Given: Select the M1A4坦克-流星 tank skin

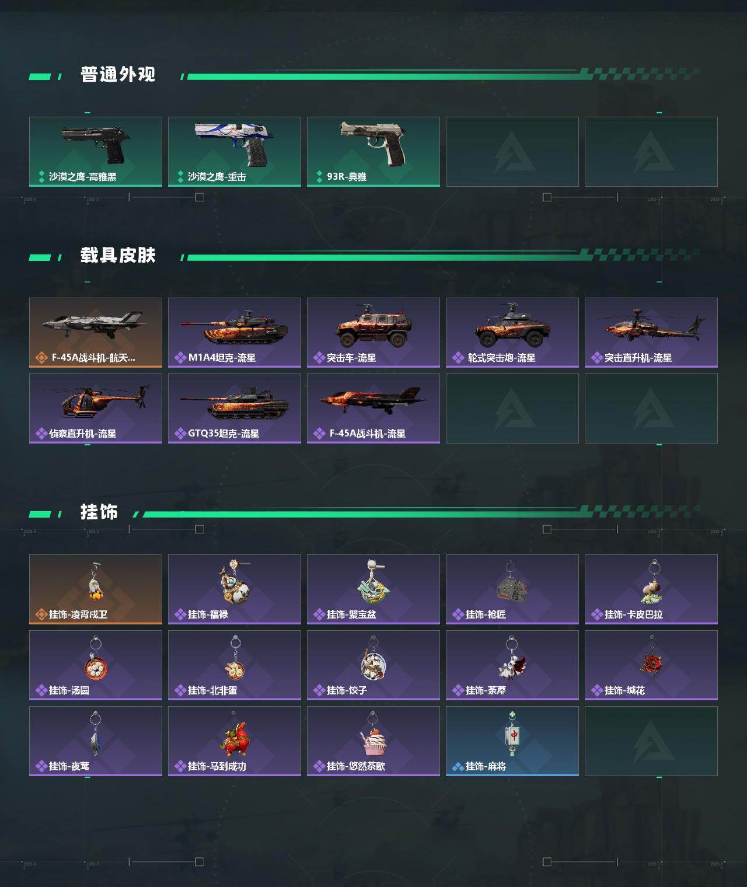Looking at the screenshot, I should (235, 333).
